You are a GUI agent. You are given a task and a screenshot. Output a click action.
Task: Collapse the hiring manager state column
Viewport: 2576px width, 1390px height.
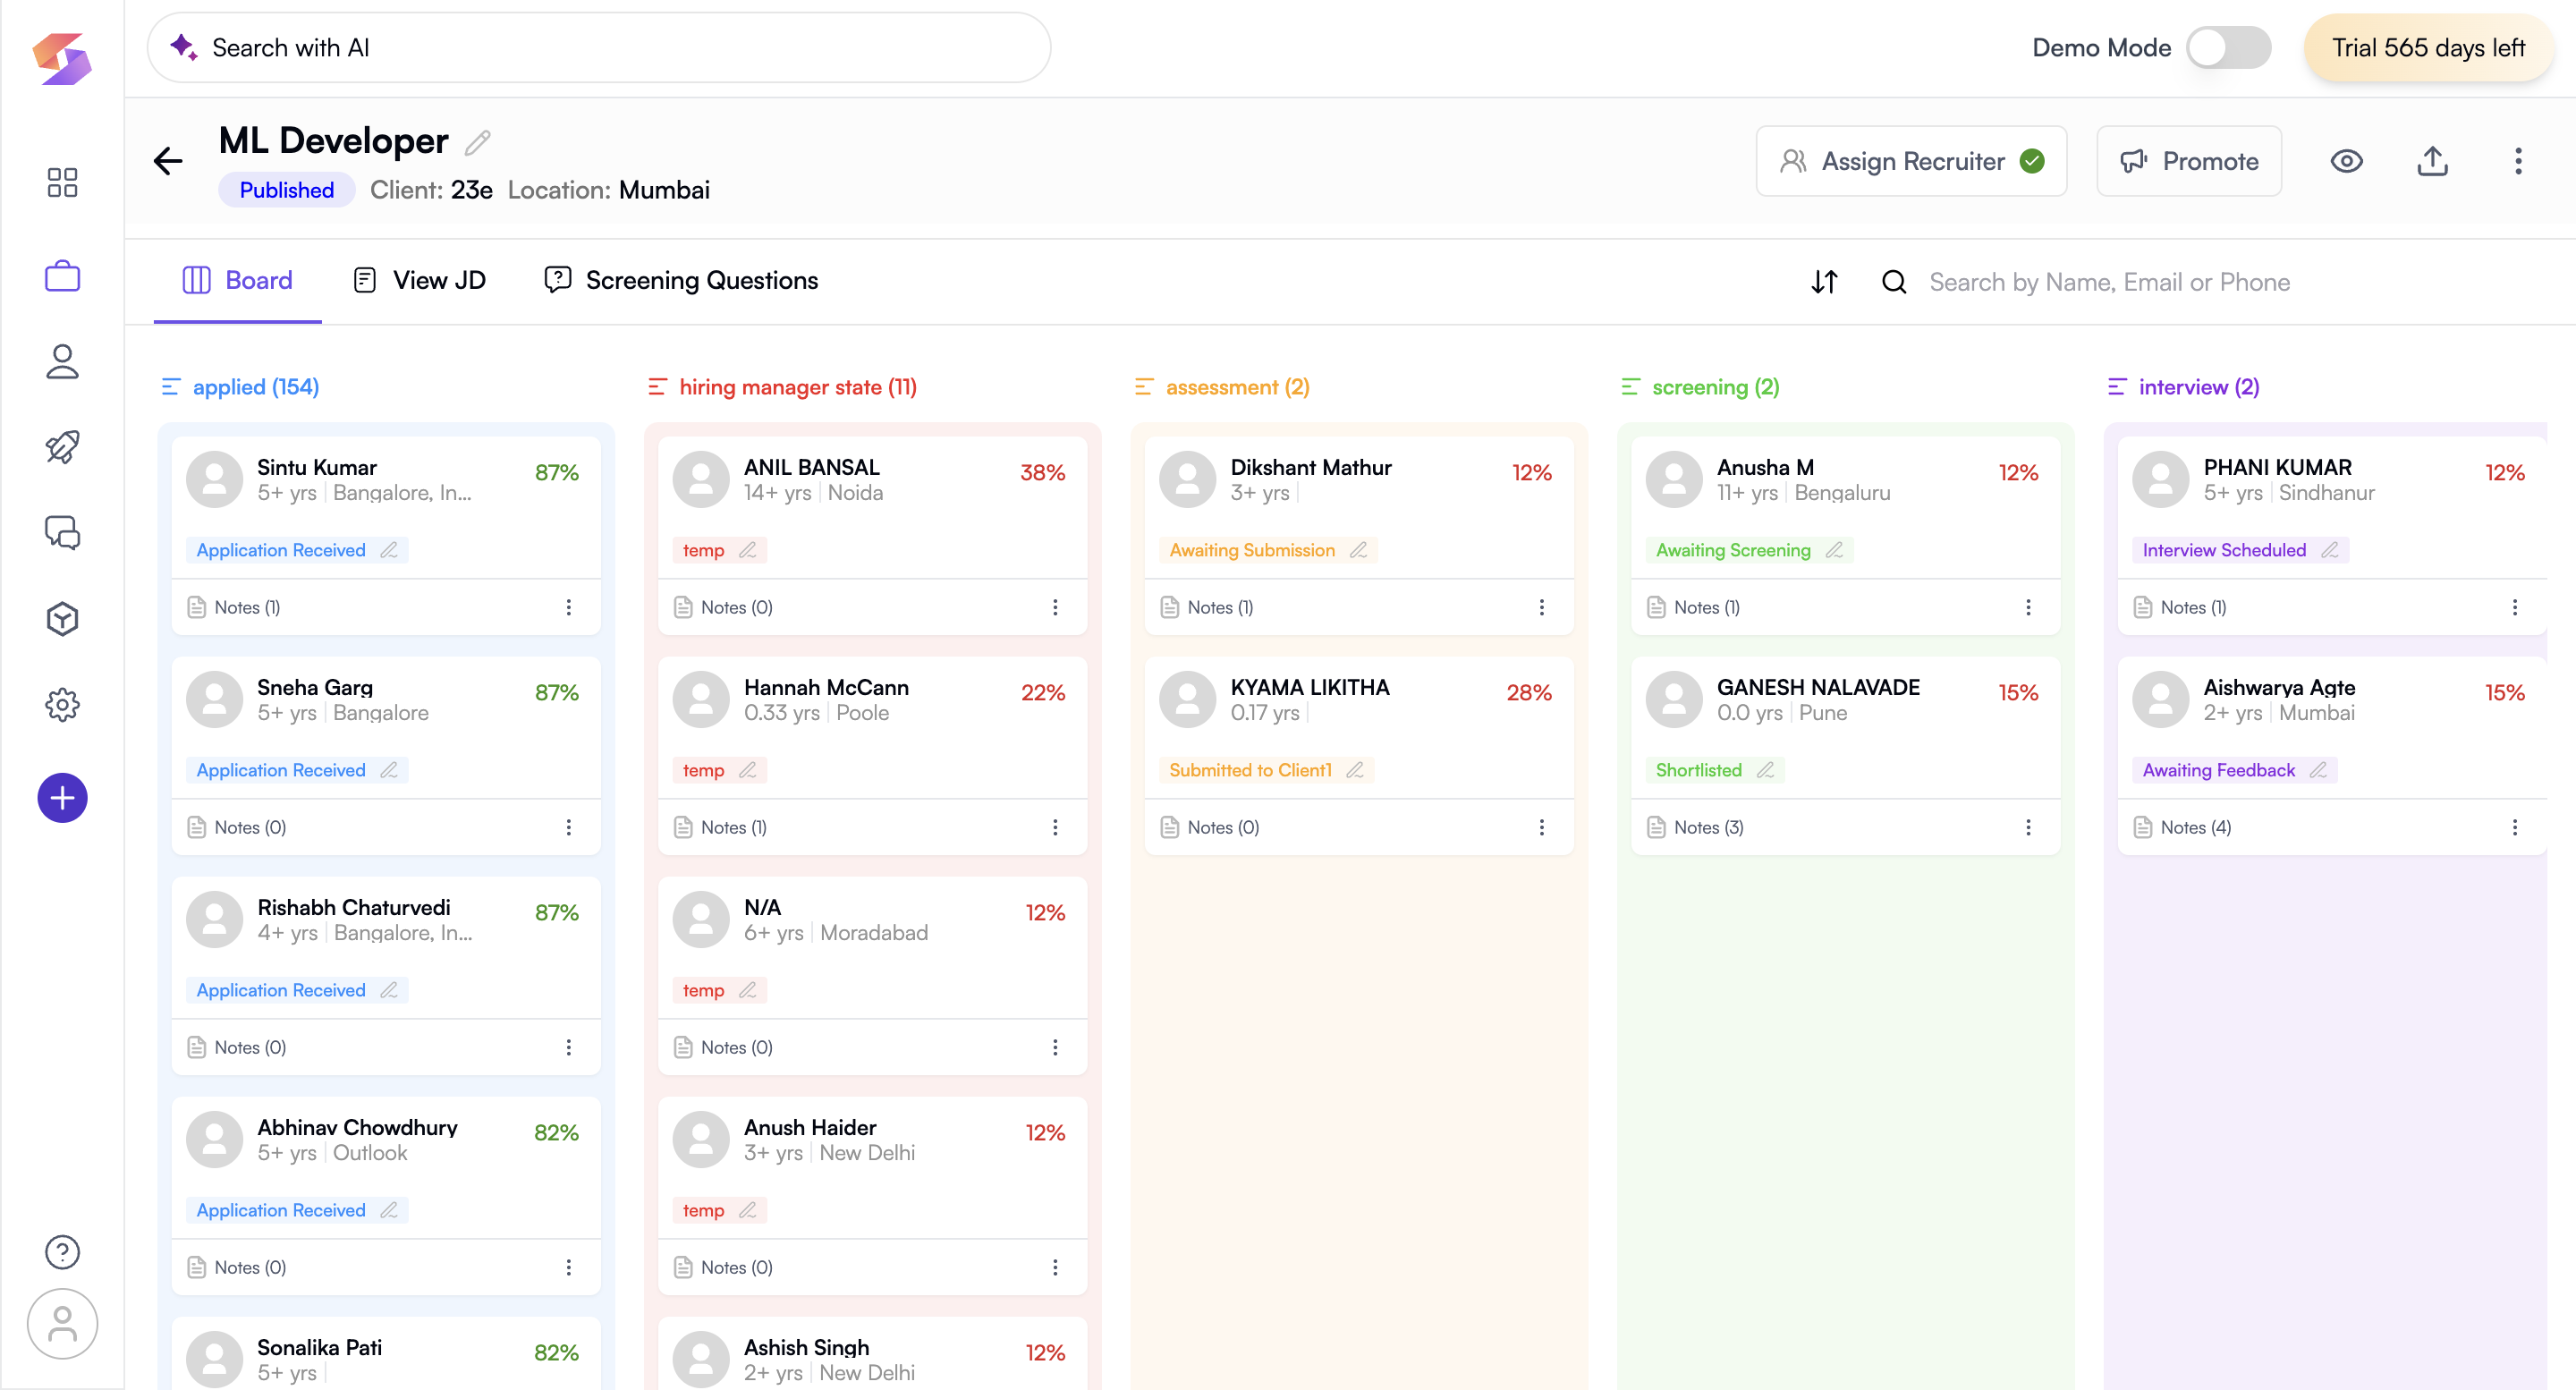pos(657,387)
